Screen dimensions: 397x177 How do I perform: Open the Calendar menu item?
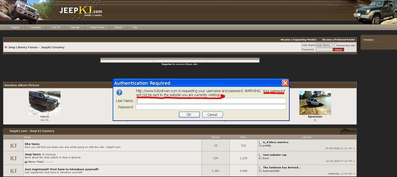(x=75, y=27)
